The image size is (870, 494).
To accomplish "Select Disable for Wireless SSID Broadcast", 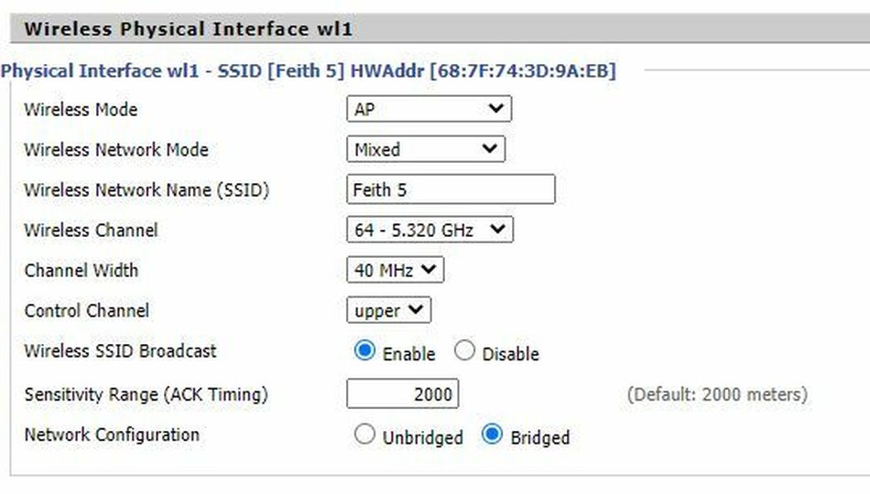I will point(465,351).
